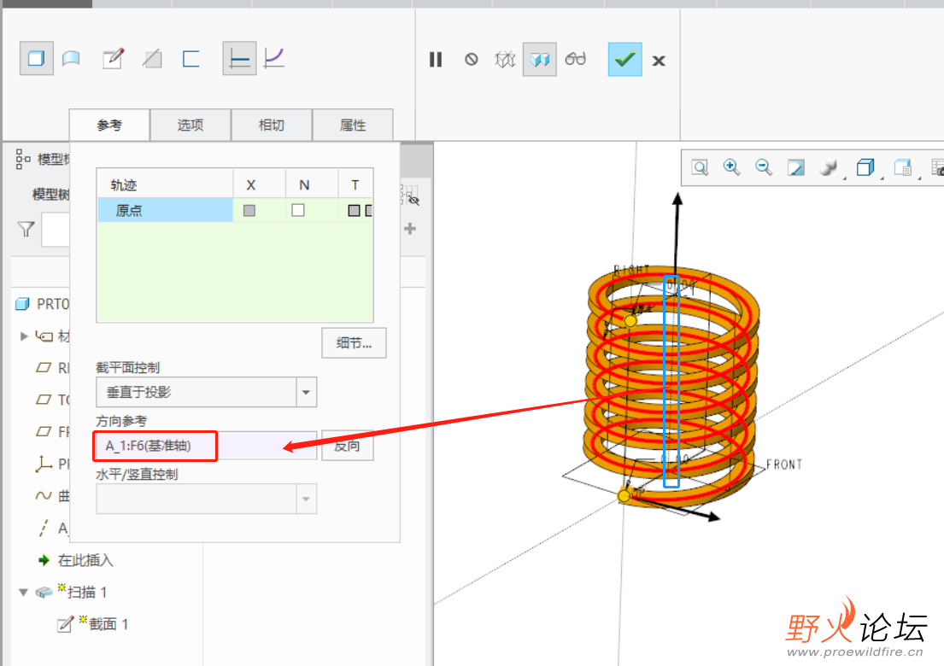Toggle the remove material icon

[152, 58]
